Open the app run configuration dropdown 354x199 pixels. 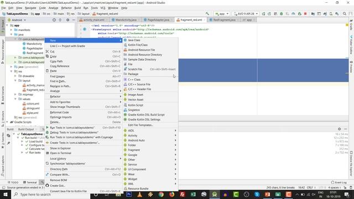(x=222, y=14)
